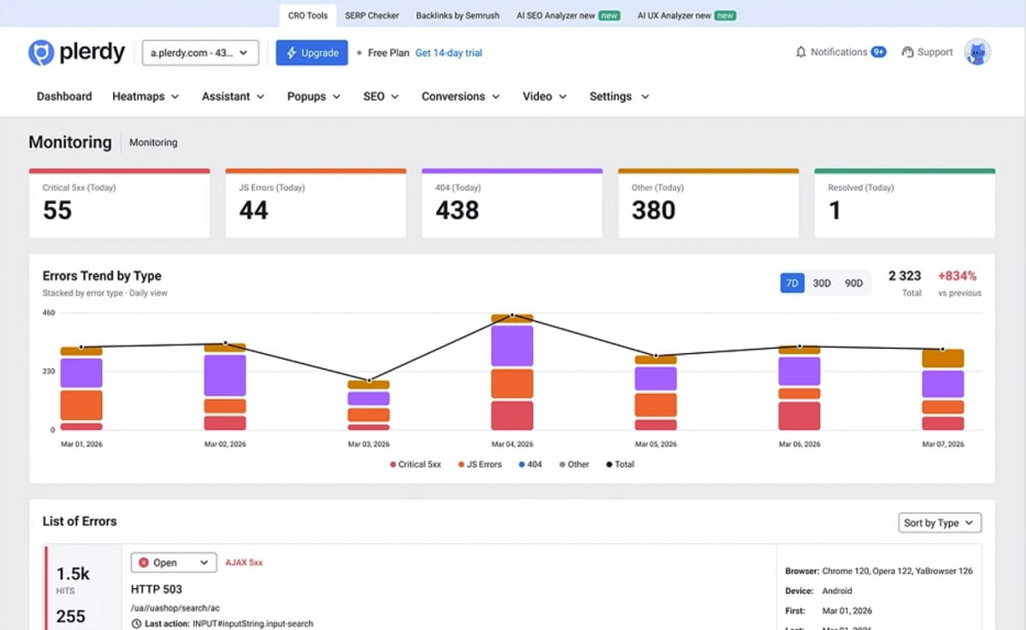Click orange JS Errors segment of Mar 01 bar
This screenshot has height=630, width=1026.
tap(81, 405)
